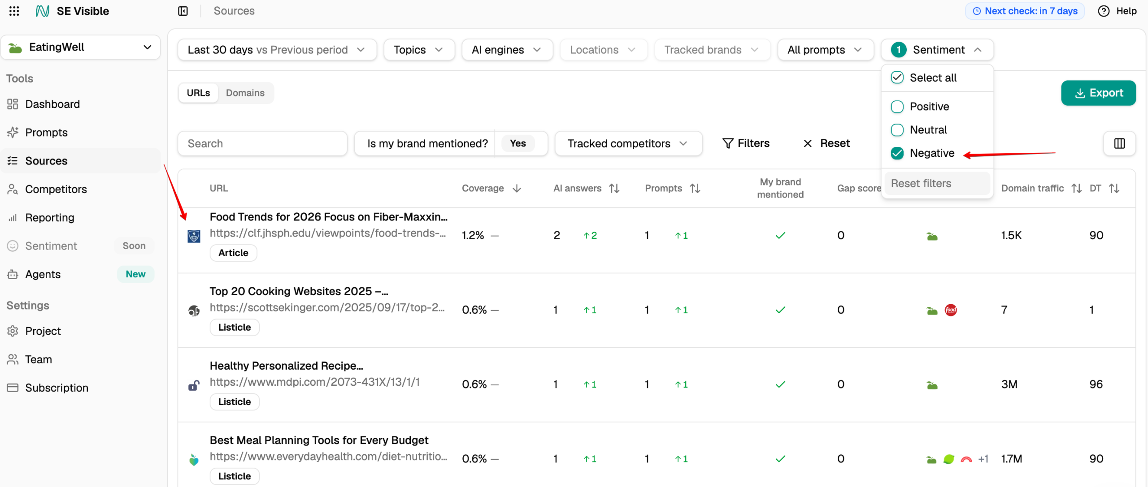The image size is (1148, 487).
Task: Open the scottsekinger.com URL link
Action: [327, 307]
